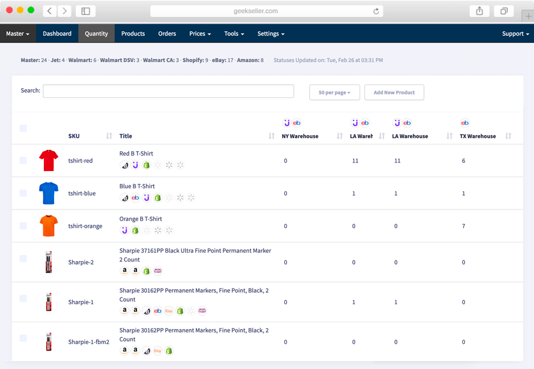Click the Jet icon under Blue B T-Shirt

[147, 198]
